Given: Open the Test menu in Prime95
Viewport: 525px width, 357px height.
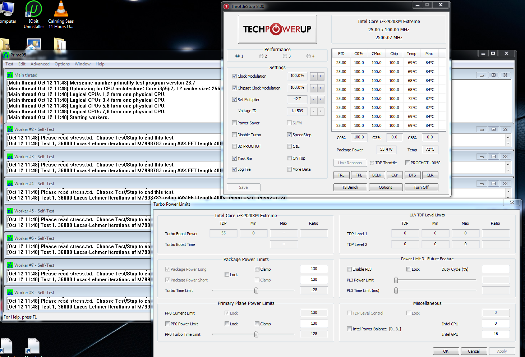Looking at the screenshot, I should (x=9, y=64).
